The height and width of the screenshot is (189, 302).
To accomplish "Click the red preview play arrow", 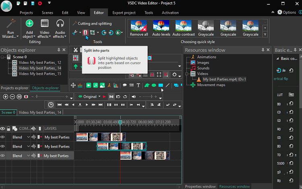I will pyautogui.click(x=104, y=97).
